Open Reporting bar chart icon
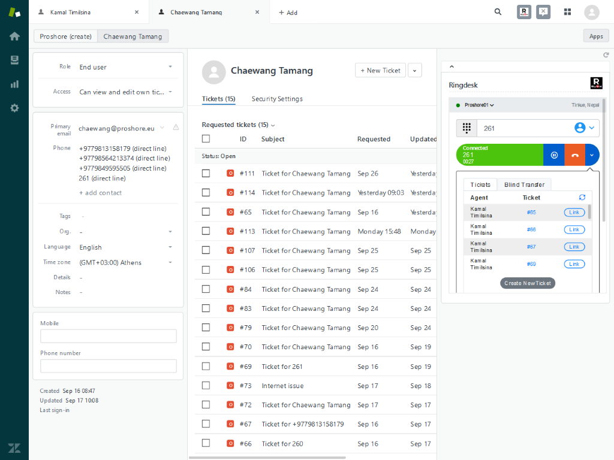614x460 pixels. [x=14, y=84]
